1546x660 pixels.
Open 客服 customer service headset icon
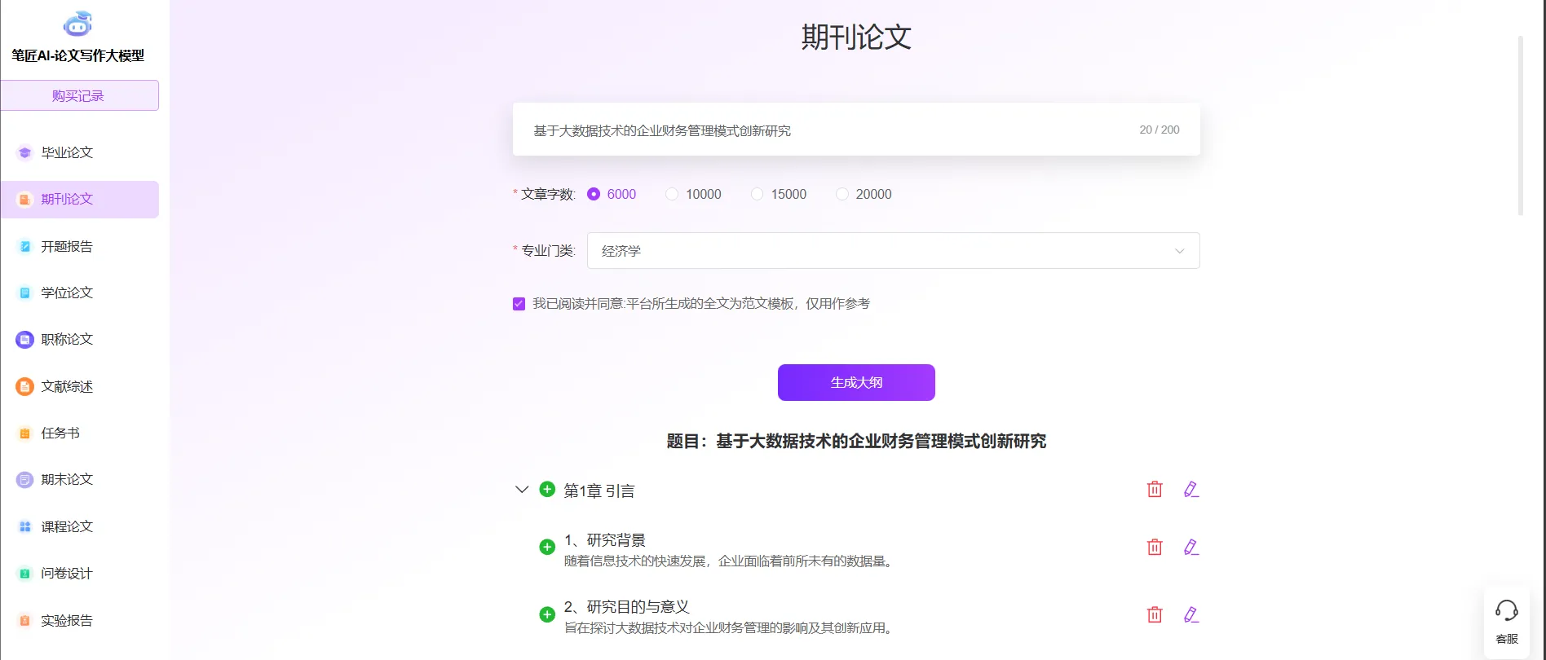[x=1506, y=611]
